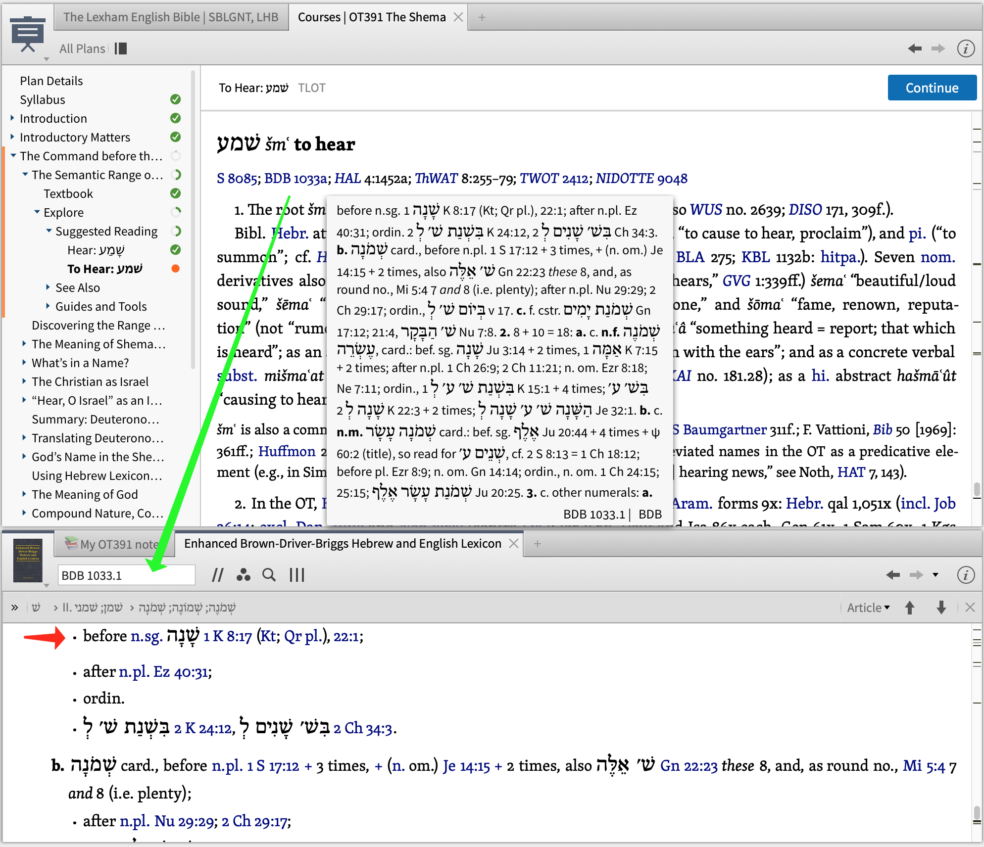
Task: Toggle completion mark for Hear: שְׁמַע
Action: coord(175,250)
